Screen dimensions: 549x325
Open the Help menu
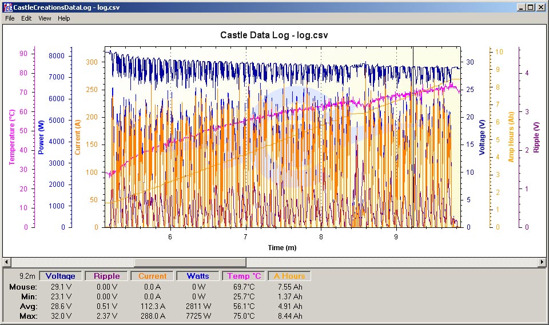[x=63, y=18]
